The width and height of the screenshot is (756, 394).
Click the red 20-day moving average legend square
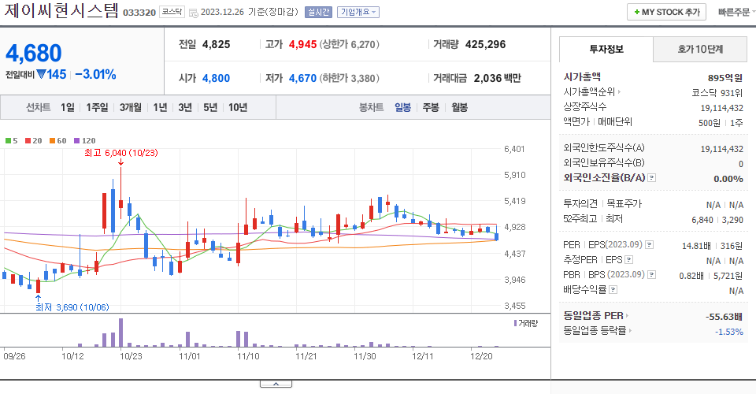click(x=28, y=141)
